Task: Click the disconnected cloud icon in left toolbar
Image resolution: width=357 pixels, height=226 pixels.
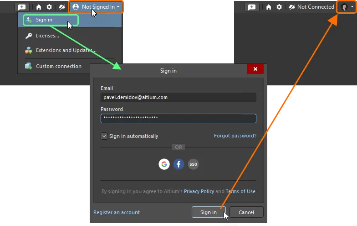Action: click(x=62, y=7)
